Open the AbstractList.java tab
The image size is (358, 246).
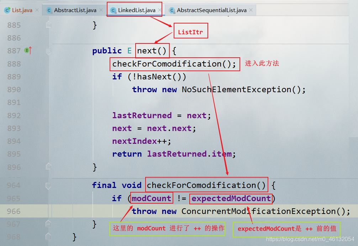point(75,10)
